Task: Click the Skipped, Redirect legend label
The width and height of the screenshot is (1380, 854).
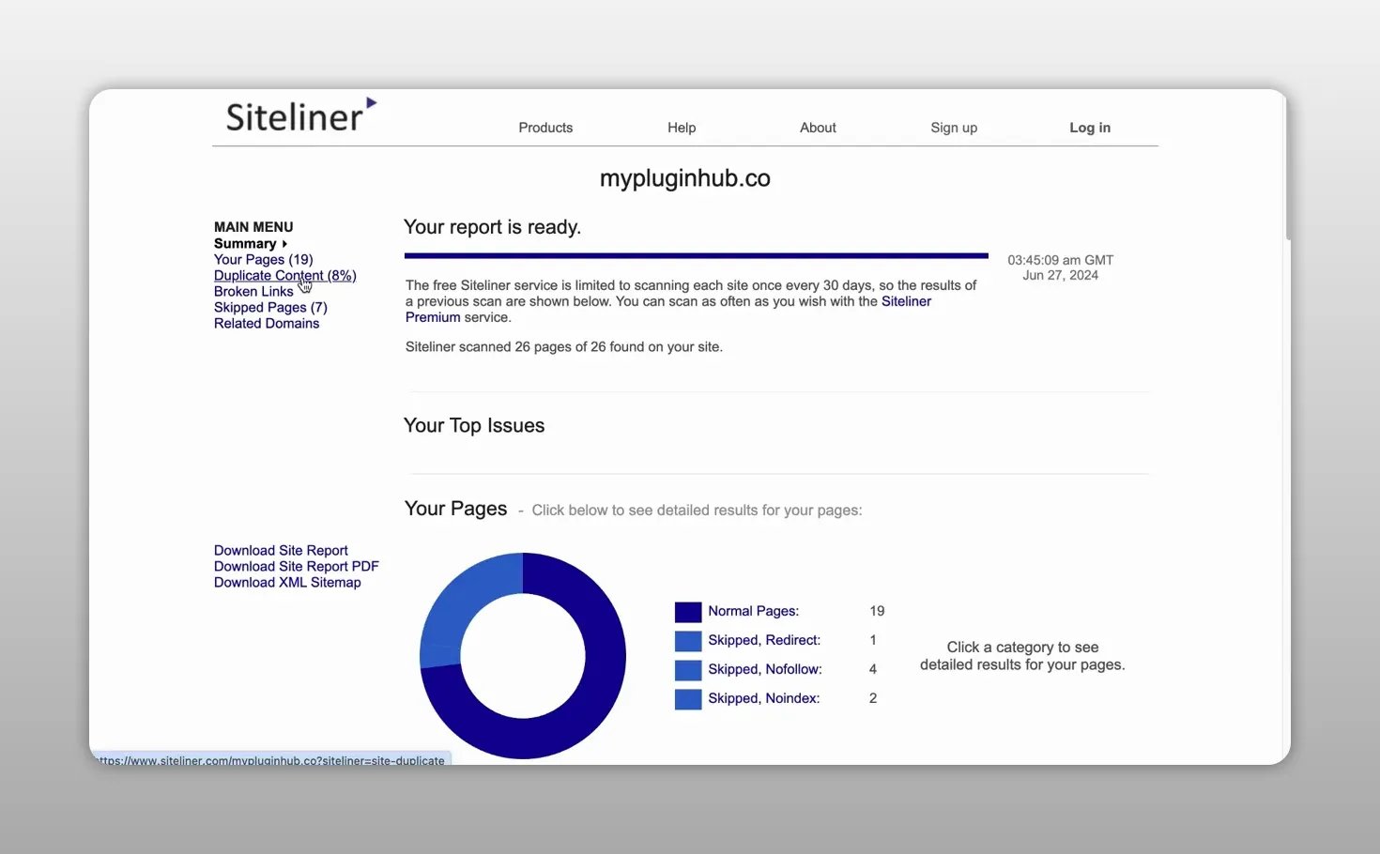Action: (x=764, y=640)
